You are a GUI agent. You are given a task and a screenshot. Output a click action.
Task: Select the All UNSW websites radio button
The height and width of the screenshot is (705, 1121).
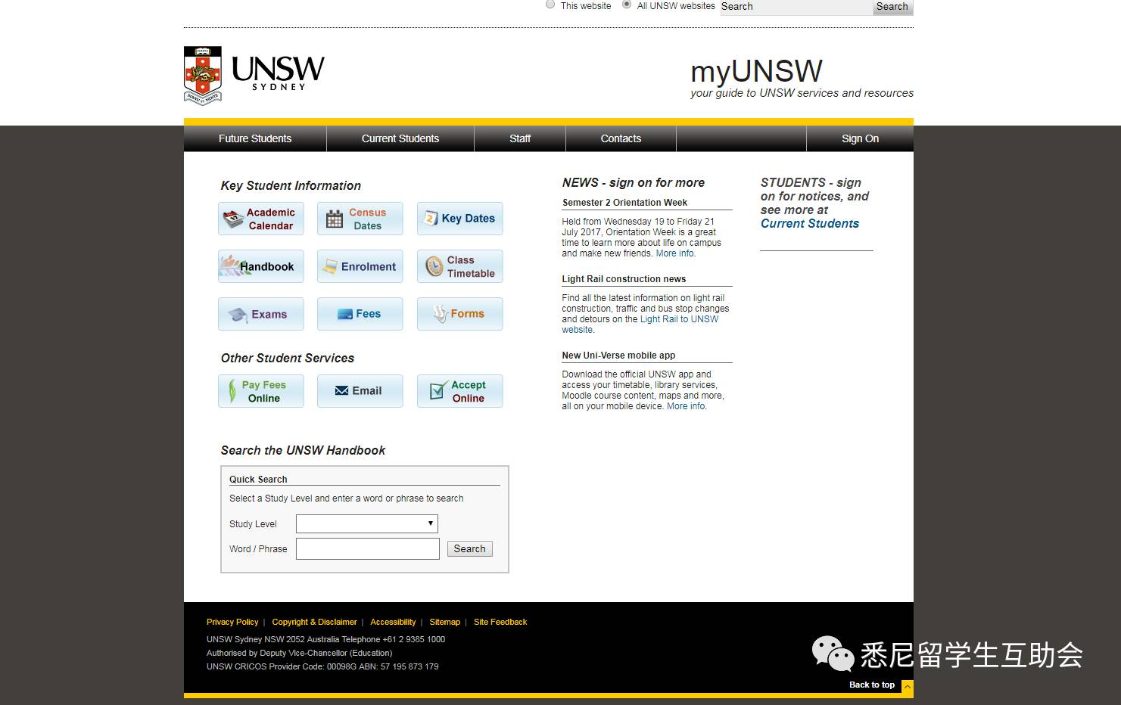pos(627,5)
